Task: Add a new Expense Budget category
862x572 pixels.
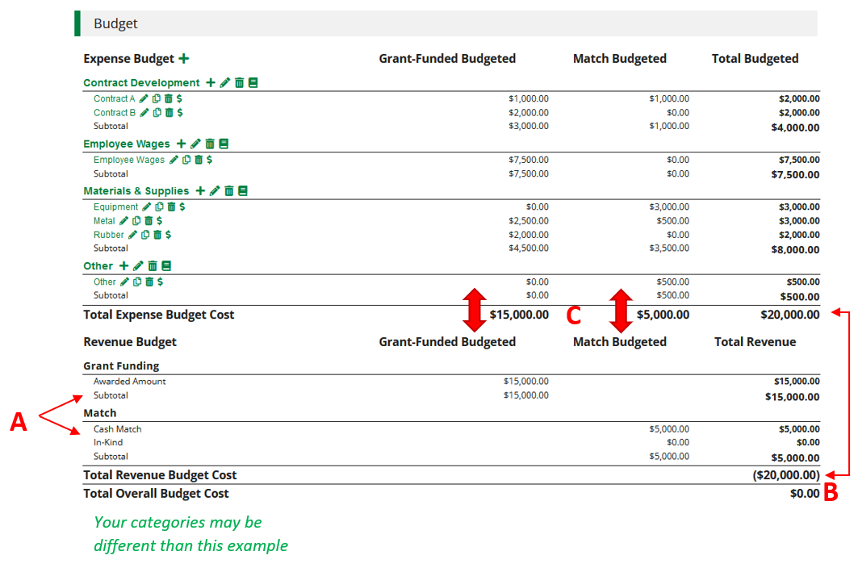Action: [x=184, y=59]
